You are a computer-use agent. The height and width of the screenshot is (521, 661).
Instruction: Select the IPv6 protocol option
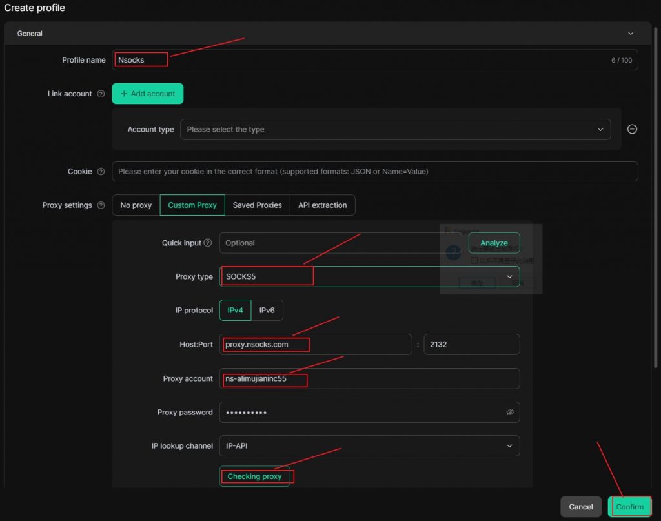[x=267, y=310]
